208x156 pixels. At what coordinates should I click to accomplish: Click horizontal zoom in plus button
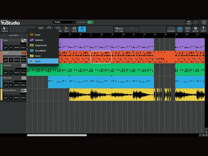[x=203, y=135]
